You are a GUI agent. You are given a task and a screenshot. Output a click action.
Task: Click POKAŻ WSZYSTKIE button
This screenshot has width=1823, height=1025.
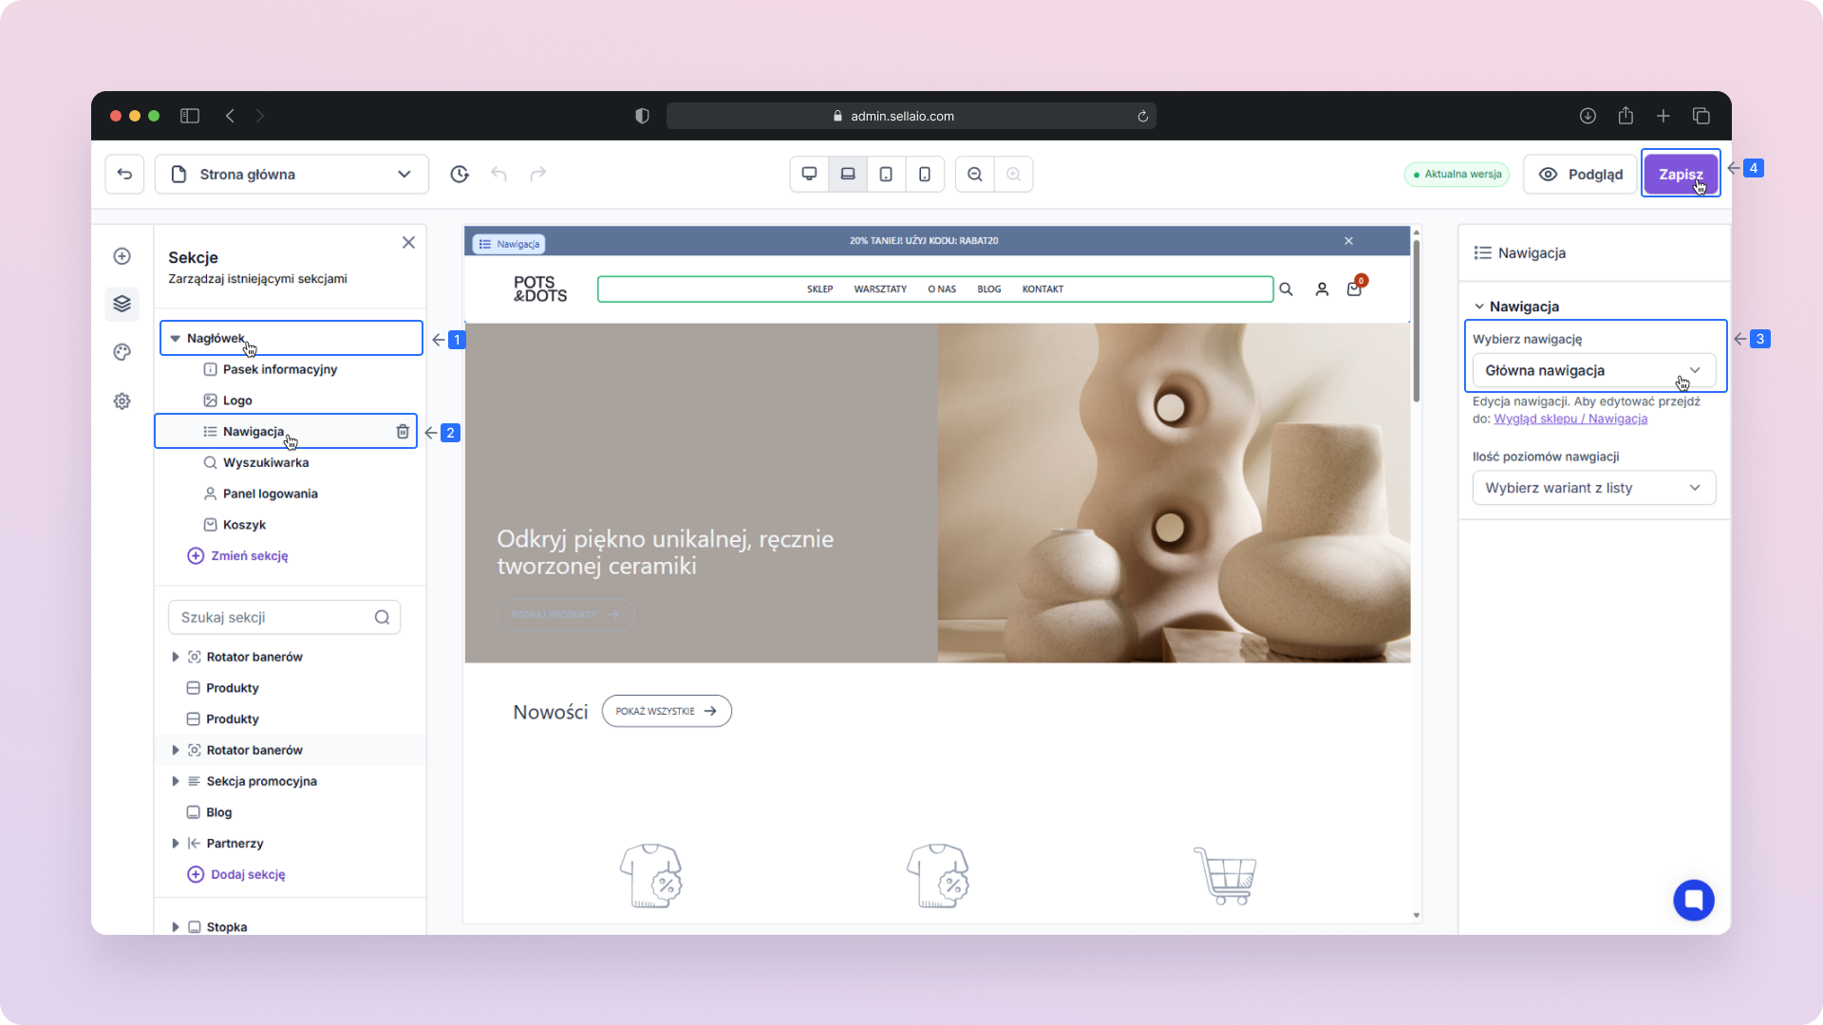(x=667, y=711)
